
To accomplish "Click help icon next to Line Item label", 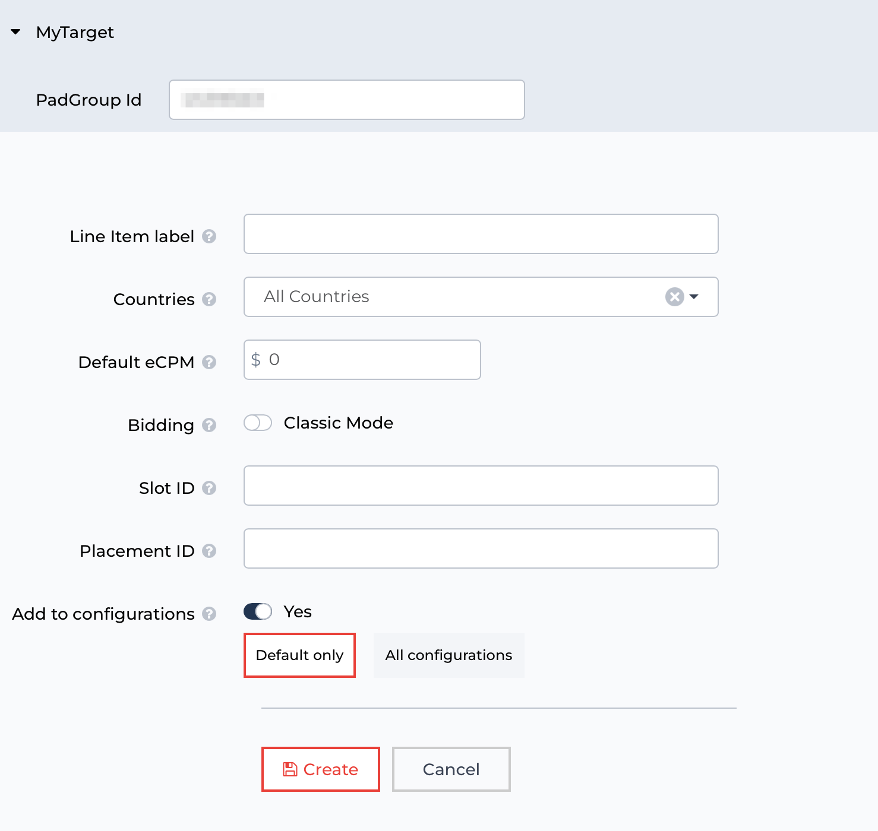I will point(209,236).
